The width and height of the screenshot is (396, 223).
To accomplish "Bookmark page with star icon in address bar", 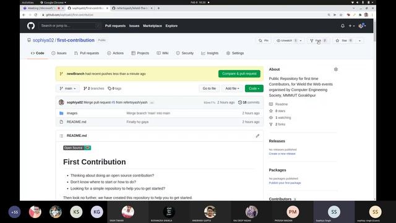I will 341,15.
